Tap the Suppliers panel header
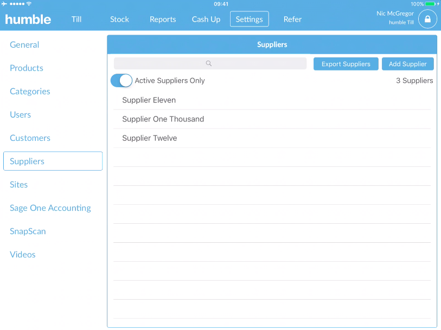Viewport: 441px width, 330px height. (272, 44)
